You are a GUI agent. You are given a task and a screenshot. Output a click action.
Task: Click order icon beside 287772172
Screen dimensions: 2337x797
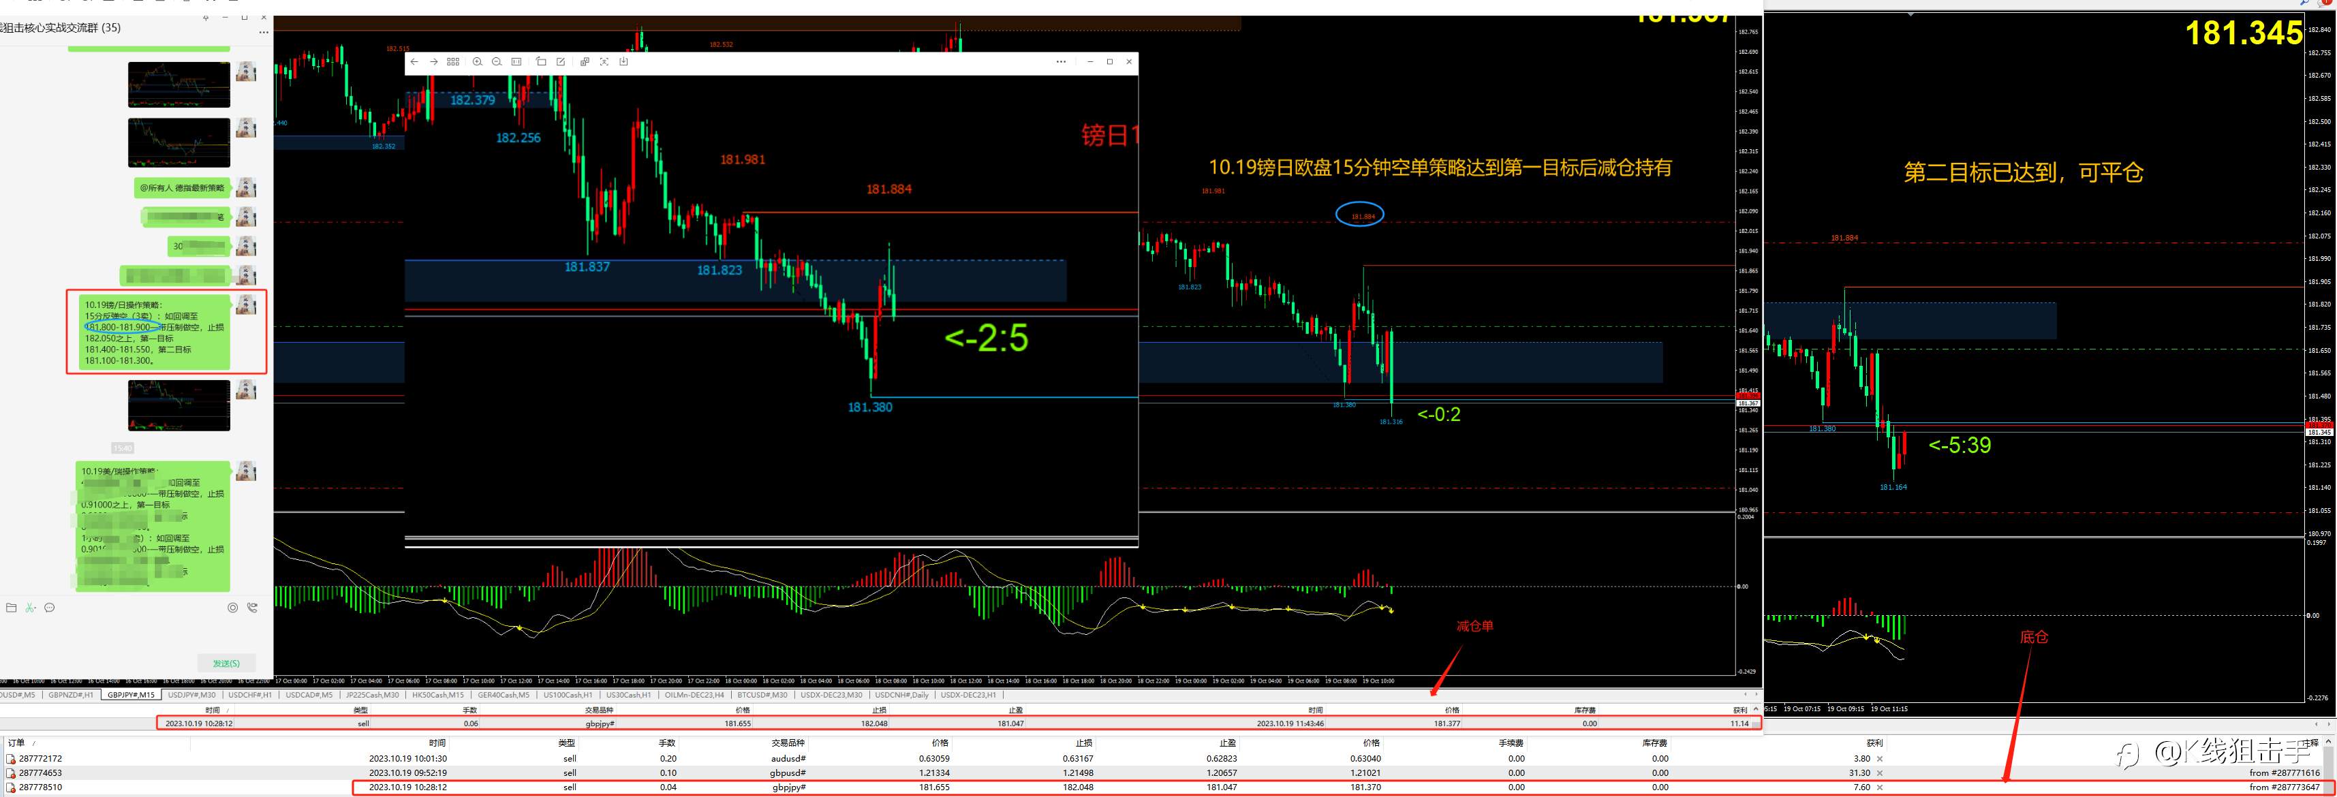[x=11, y=759]
